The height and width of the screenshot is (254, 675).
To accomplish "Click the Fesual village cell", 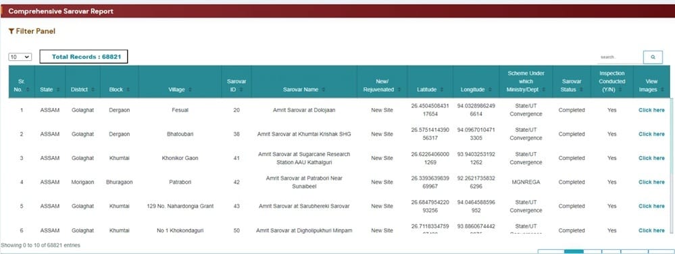I will 180,110.
